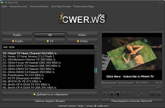
Task: Click the fast-forward button right of seek bar
Action: tap(159, 88)
